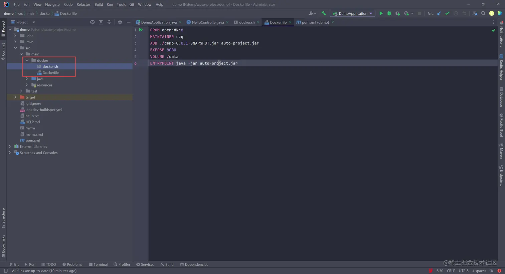Expand the target folder
Viewport: 505px width, 274px height.
coord(15,97)
